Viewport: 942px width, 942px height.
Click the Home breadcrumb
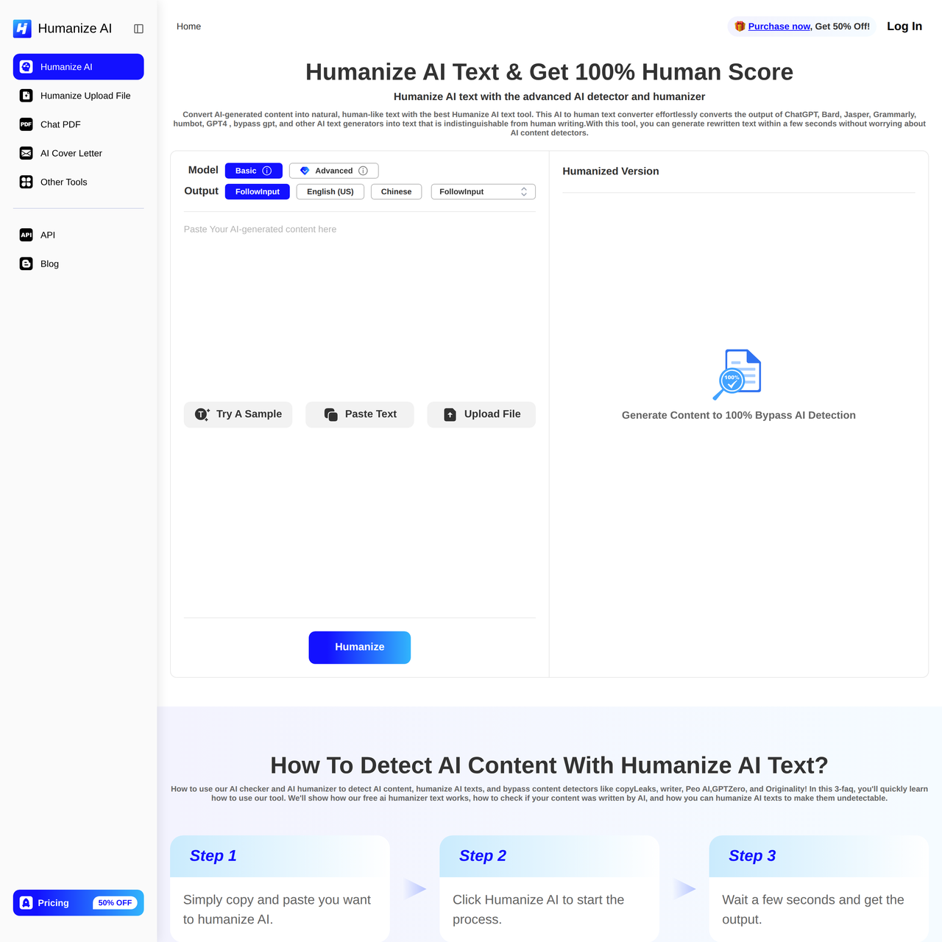click(188, 26)
